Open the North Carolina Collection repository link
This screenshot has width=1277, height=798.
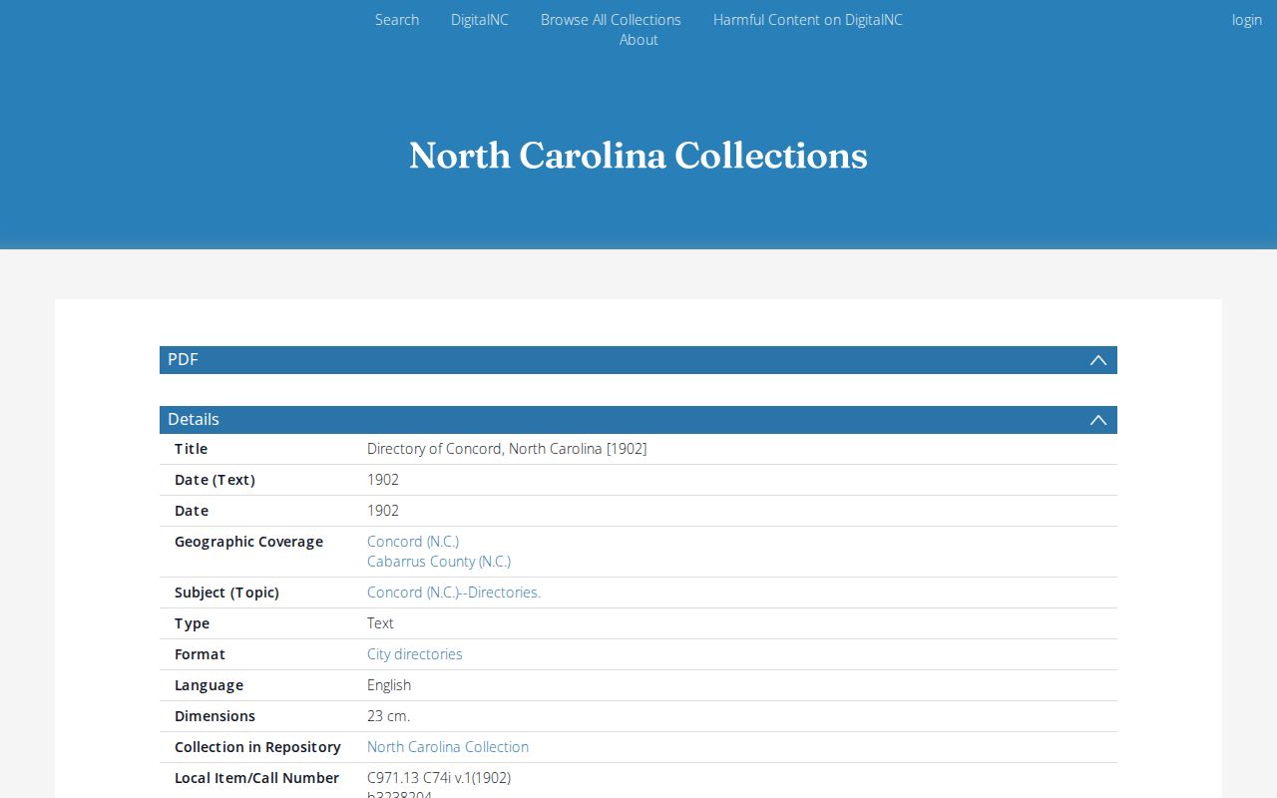click(x=448, y=747)
